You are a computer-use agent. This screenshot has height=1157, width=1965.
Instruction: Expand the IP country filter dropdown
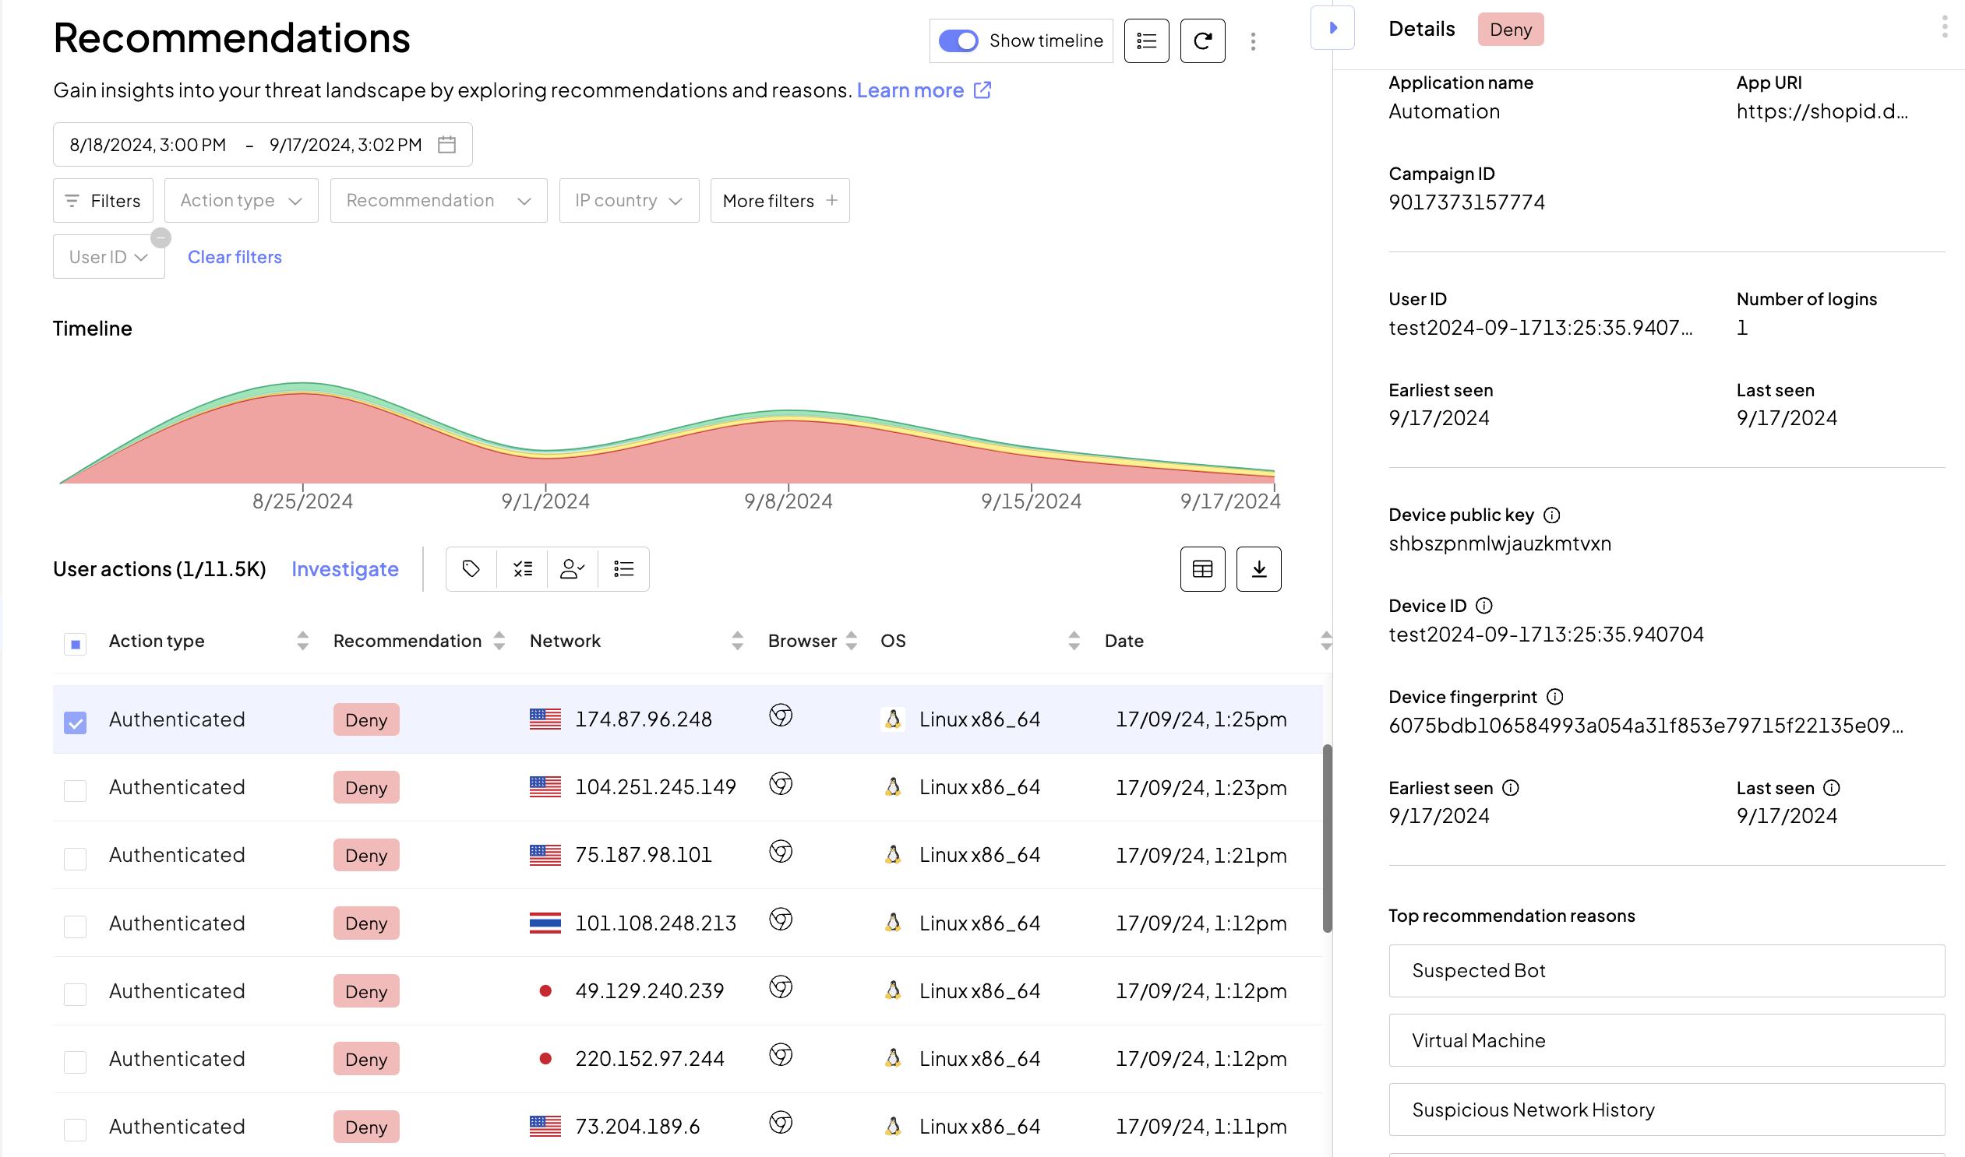click(629, 200)
